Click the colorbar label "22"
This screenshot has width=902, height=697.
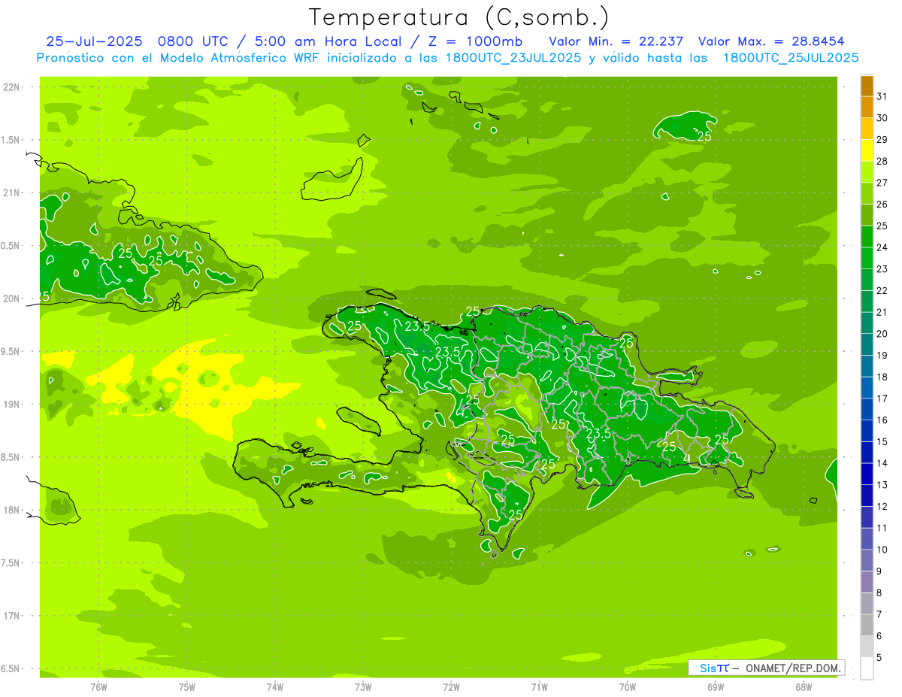[882, 291]
